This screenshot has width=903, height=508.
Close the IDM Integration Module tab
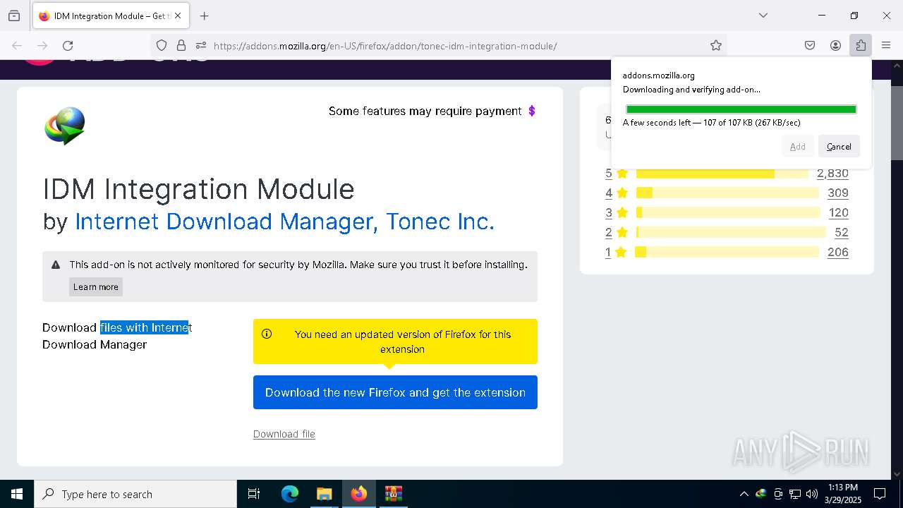178,16
